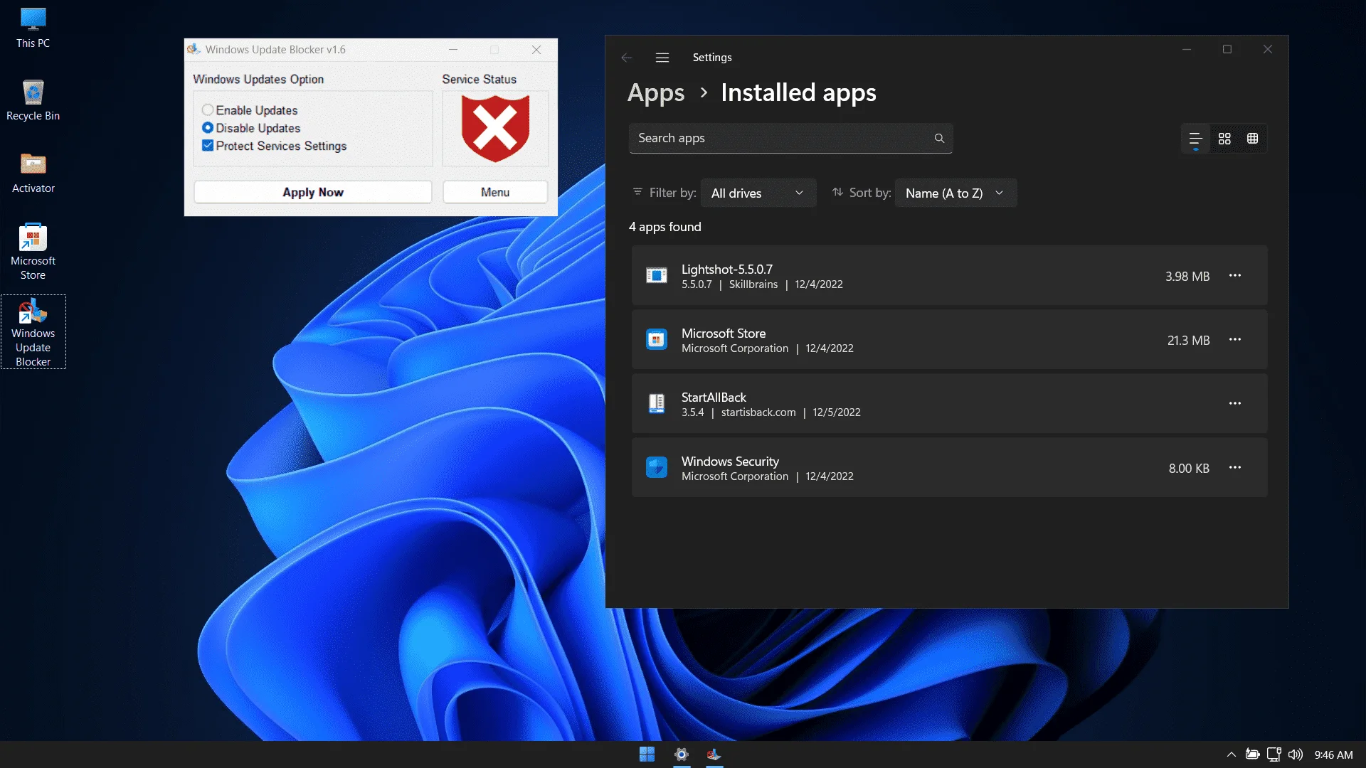Expand the Sort by Name dropdown
This screenshot has width=1366, height=768.
(x=955, y=193)
